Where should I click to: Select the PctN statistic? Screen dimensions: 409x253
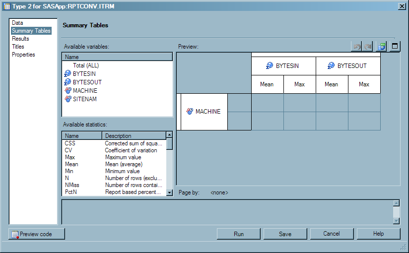(x=70, y=192)
